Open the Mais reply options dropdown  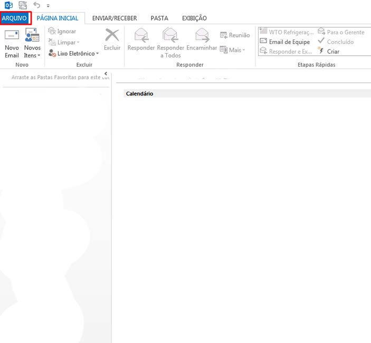[232, 50]
